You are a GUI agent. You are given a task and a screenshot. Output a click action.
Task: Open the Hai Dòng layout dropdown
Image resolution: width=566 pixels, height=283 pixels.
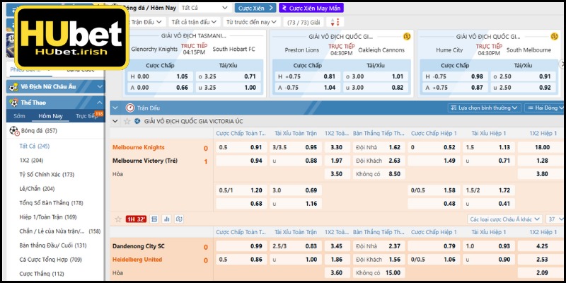(x=543, y=108)
